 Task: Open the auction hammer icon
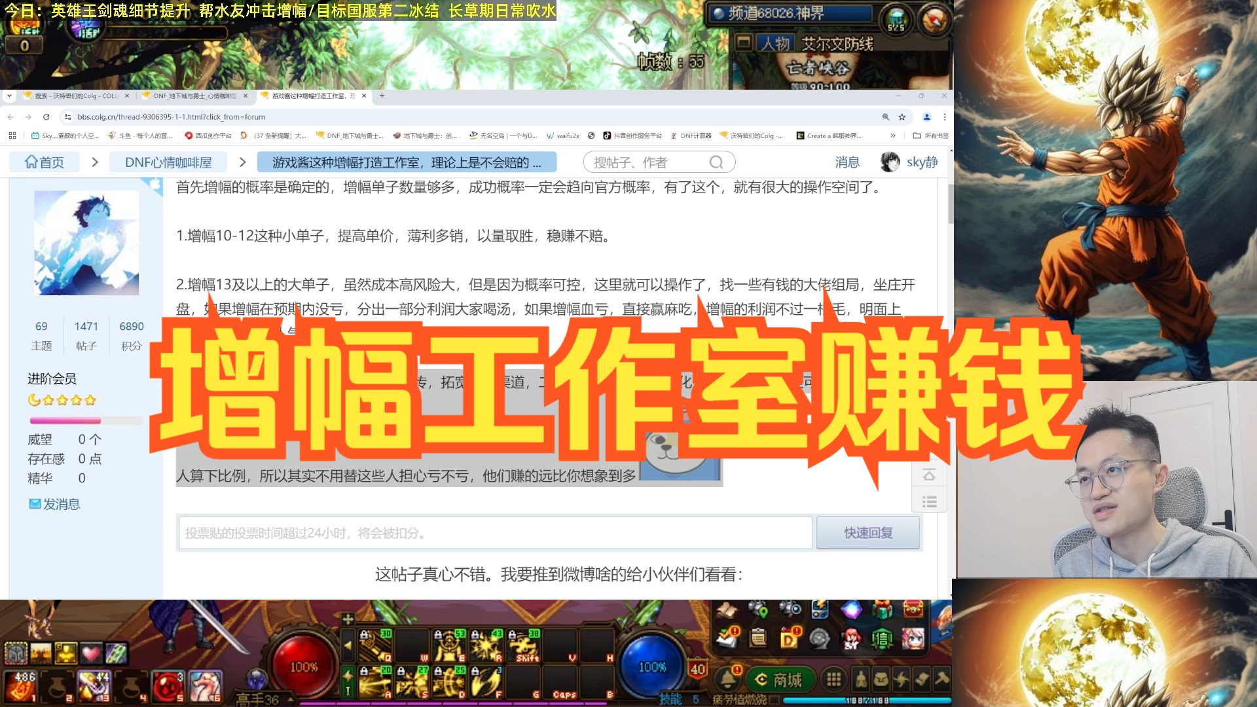coord(941,680)
